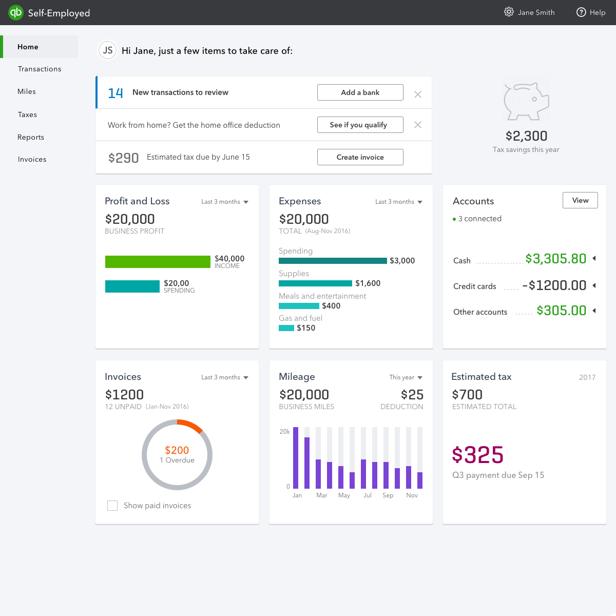Click the overdue invoices donut chart
This screenshot has width=616, height=616.
pyautogui.click(x=177, y=455)
